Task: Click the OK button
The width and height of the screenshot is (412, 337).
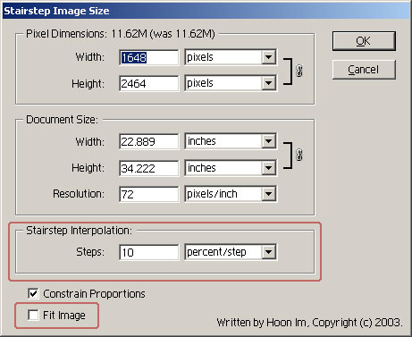Action: (364, 41)
